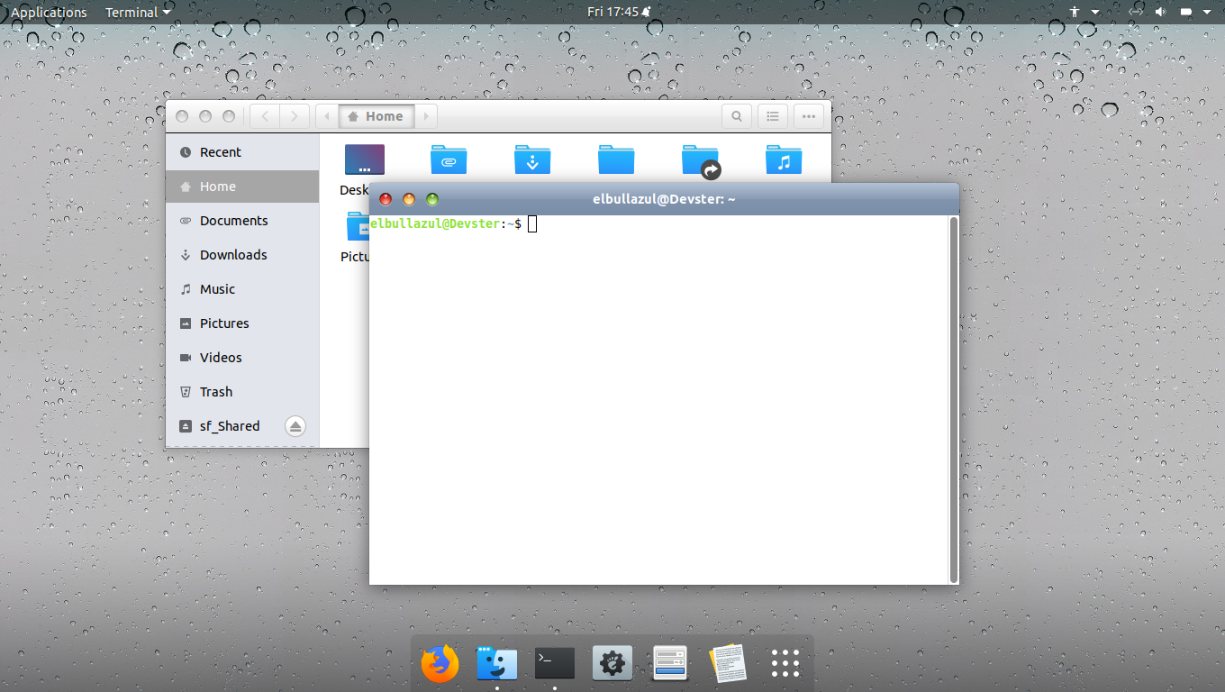The width and height of the screenshot is (1225, 692).
Task: Click the search icon in Files toolbar
Action: (x=737, y=116)
